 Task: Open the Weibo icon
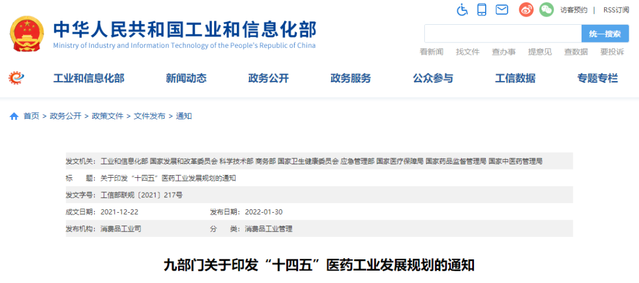[x=527, y=9]
